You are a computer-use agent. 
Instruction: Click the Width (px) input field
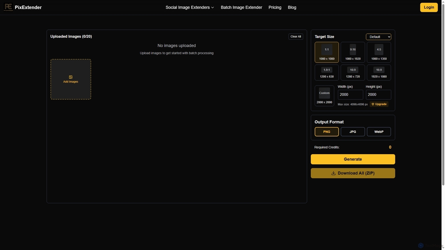[x=350, y=95]
